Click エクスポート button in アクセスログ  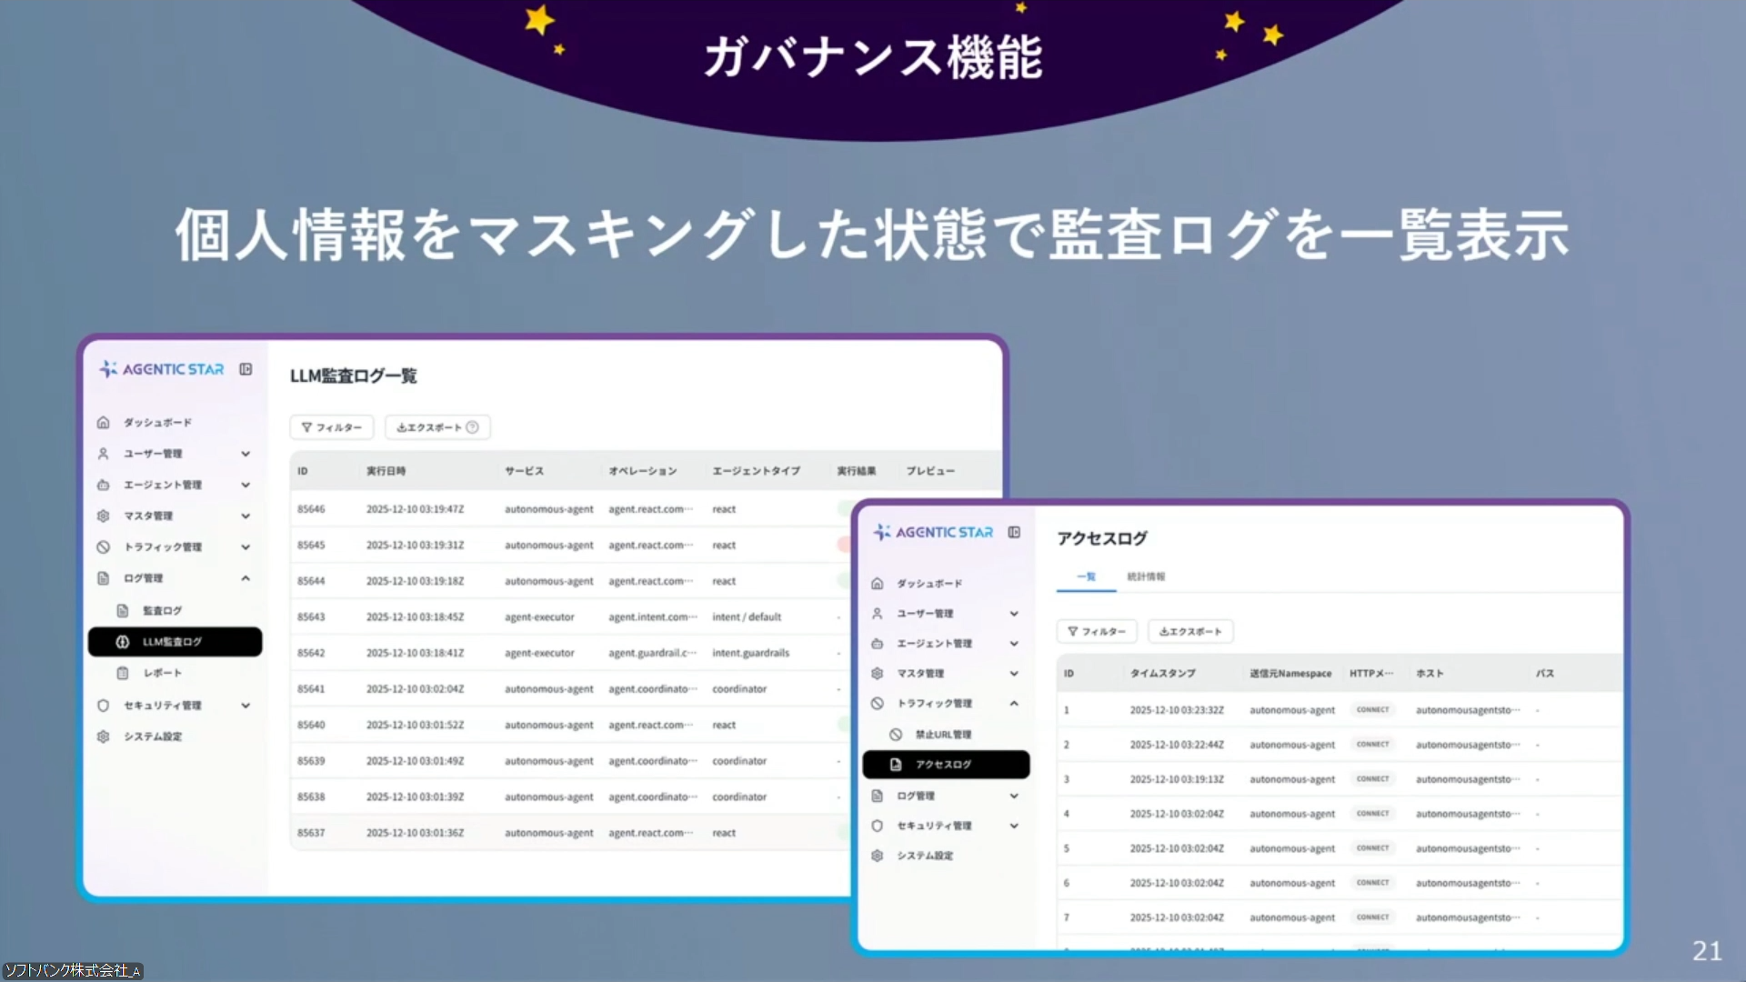pos(1190,631)
